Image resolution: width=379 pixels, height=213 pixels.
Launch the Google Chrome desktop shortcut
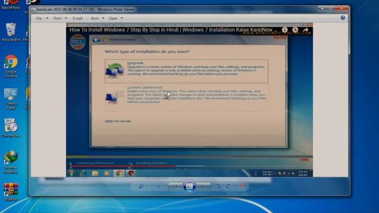tap(11, 66)
